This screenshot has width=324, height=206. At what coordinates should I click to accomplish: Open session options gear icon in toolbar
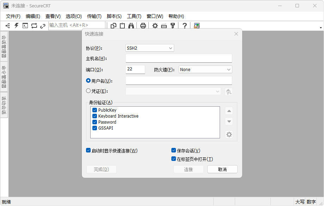pyautogui.click(x=155, y=25)
